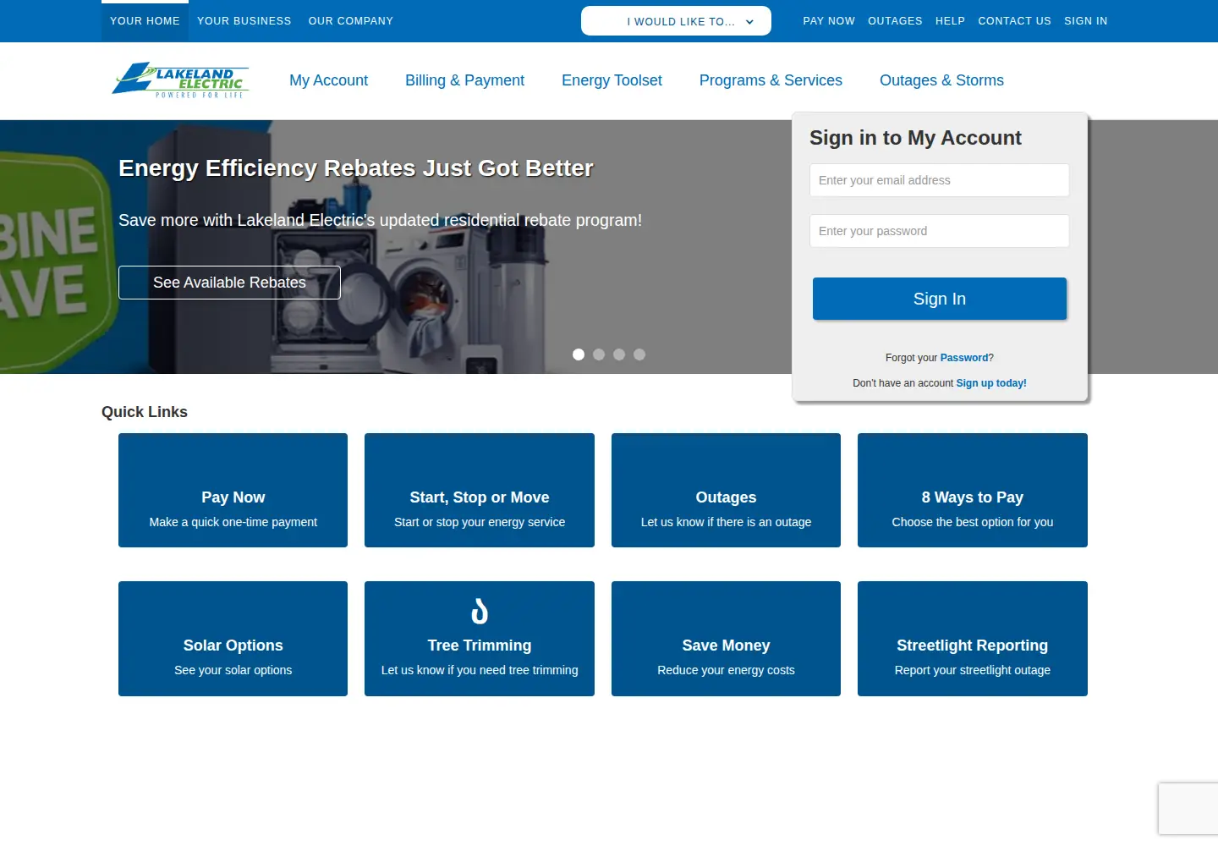Expand the I Would Like To dropdown
Viewport: 1218px width, 846px height.
(x=676, y=21)
